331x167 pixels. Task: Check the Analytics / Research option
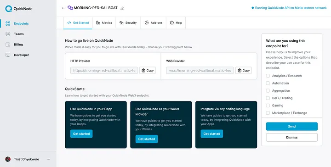pos(268,76)
